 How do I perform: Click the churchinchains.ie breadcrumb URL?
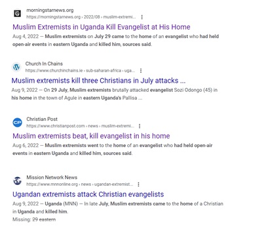point(80,70)
